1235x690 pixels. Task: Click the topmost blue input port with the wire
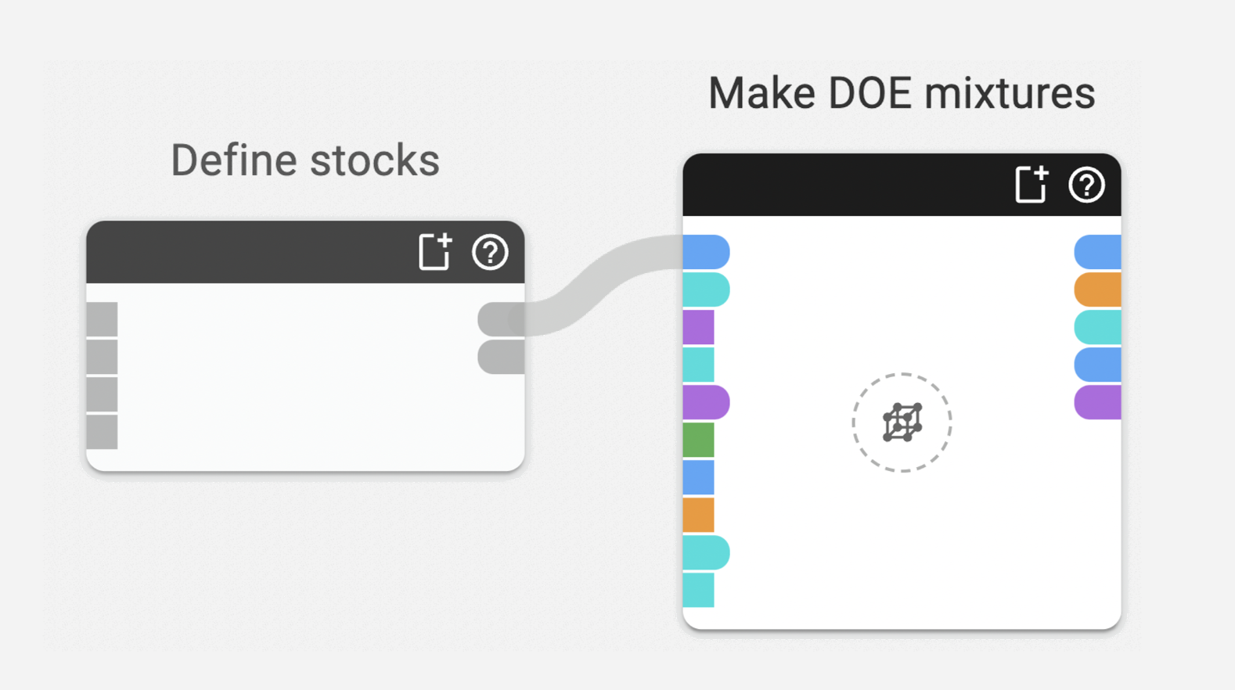pyautogui.click(x=706, y=252)
